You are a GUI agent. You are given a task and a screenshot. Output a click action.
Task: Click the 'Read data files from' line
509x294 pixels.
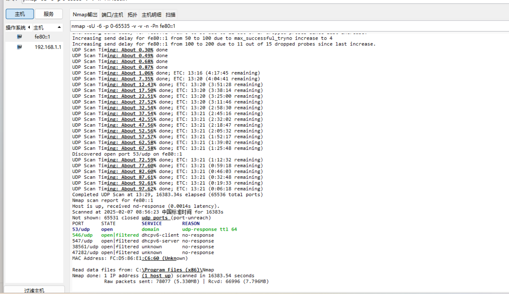pos(143,270)
